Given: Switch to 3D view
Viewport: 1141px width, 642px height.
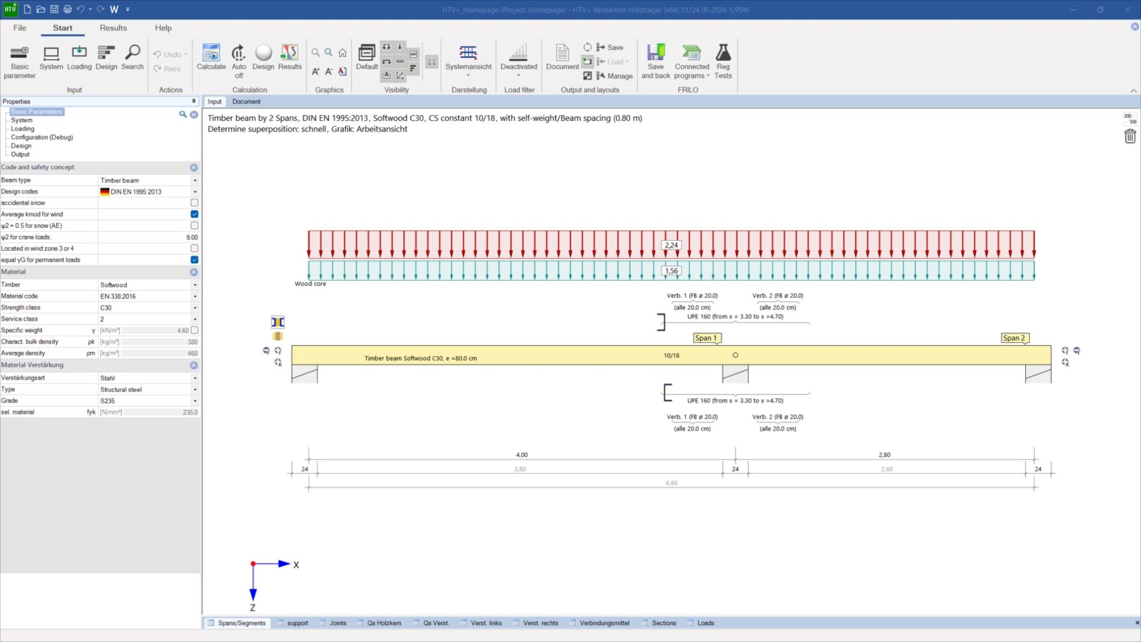Looking at the screenshot, I should coord(1132,120).
